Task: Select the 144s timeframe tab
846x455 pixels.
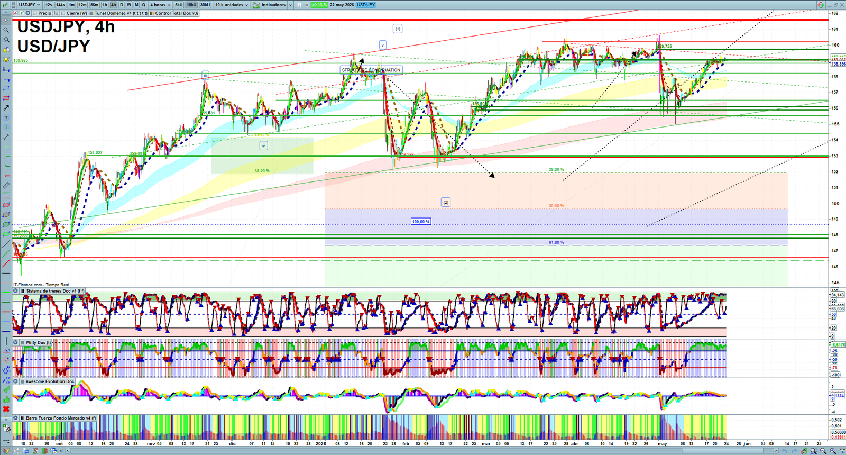Action: (x=60, y=5)
